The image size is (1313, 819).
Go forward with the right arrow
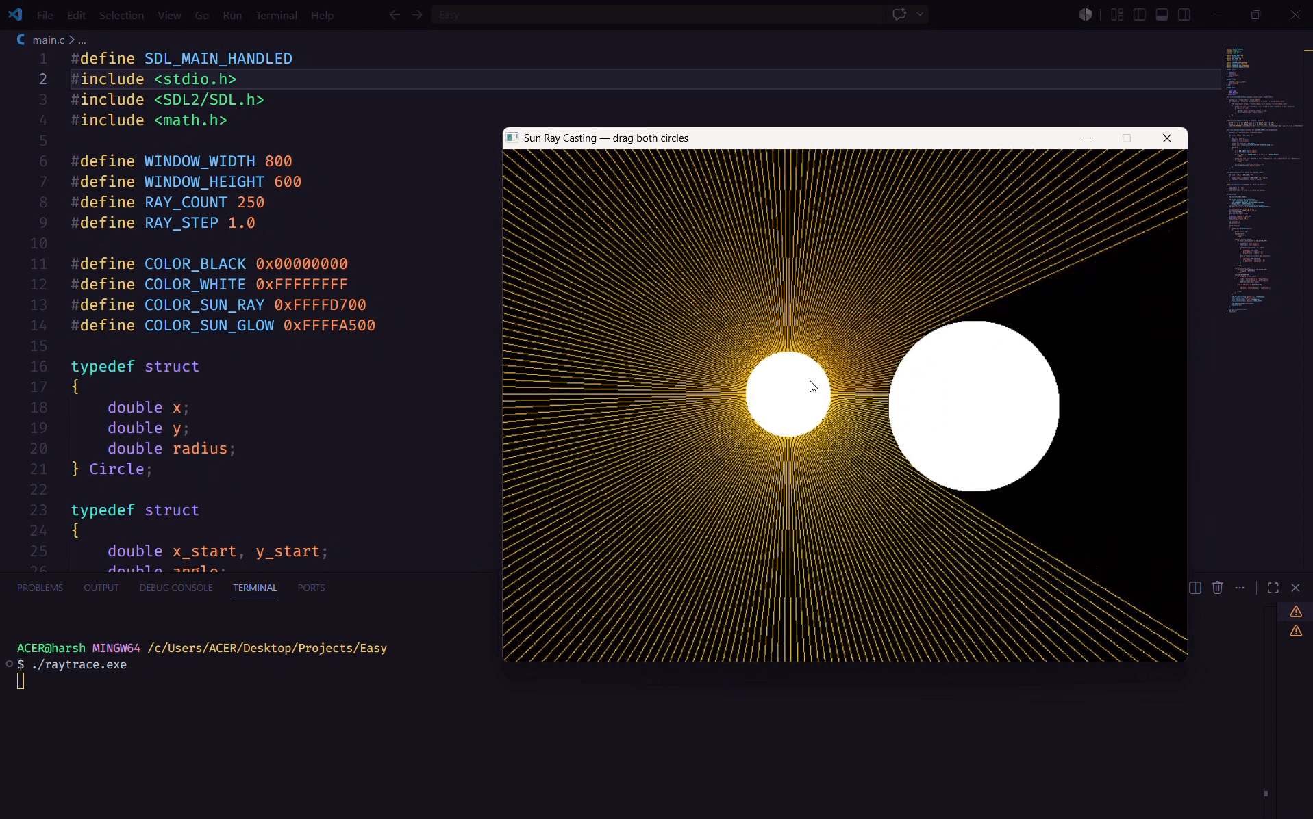click(x=417, y=14)
